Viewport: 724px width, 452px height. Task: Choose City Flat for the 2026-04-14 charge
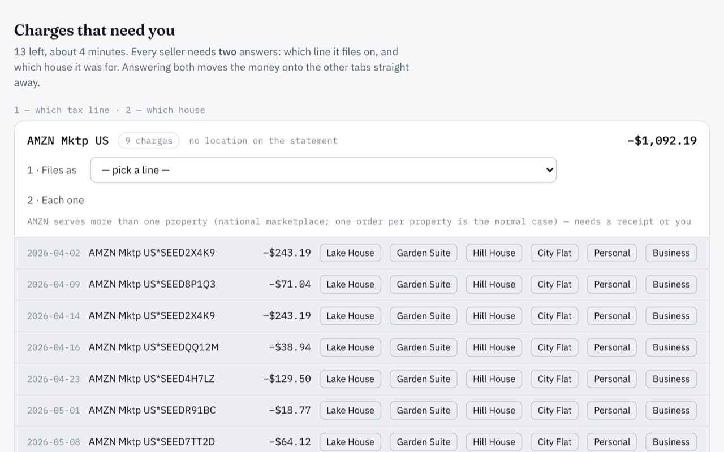pos(554,316)
